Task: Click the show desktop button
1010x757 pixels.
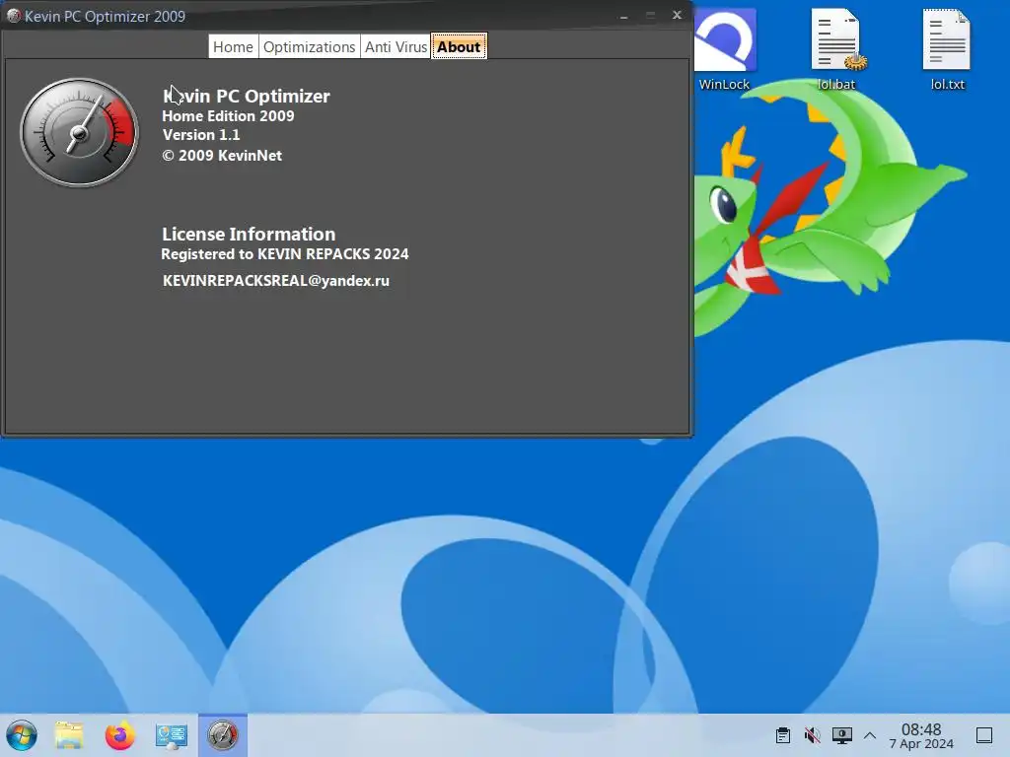Action: tap(984, 735)
